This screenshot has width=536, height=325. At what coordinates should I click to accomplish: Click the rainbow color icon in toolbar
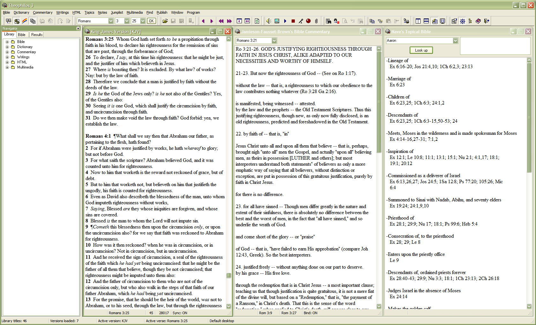click(x=25, y=21)
